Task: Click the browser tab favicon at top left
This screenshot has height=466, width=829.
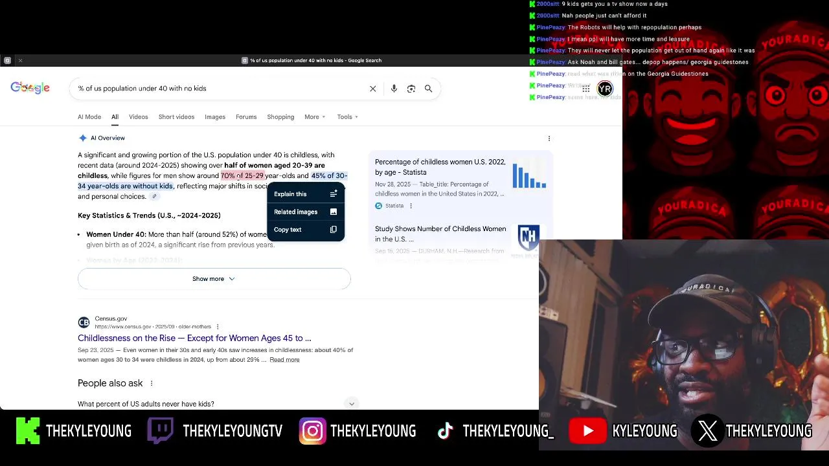Action: pyautogui.click(x=7, y=60)
